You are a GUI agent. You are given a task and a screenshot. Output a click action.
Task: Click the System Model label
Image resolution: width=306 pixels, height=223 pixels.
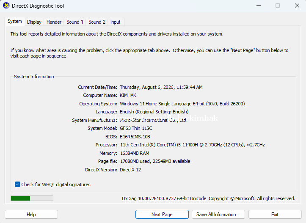pos(102,128)
